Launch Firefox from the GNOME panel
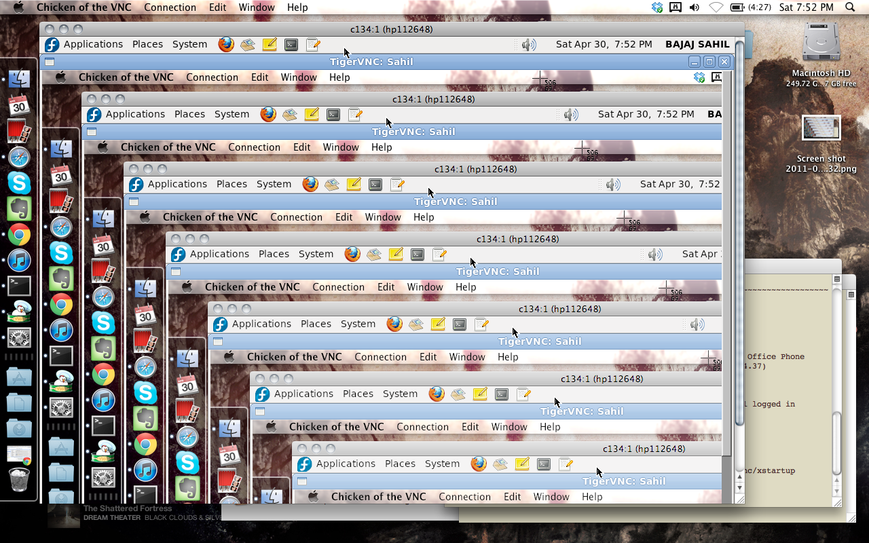 [225, 44]
